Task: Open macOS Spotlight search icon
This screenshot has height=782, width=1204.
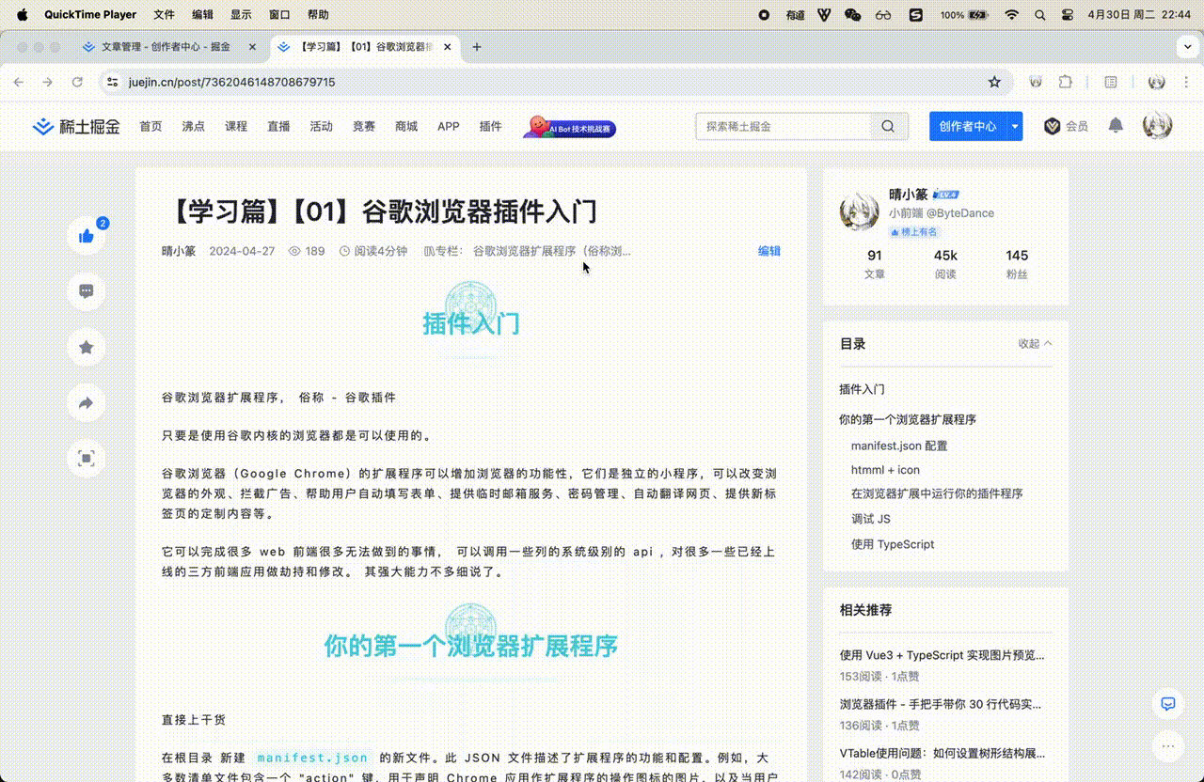Action: (x=1039, y=15)
